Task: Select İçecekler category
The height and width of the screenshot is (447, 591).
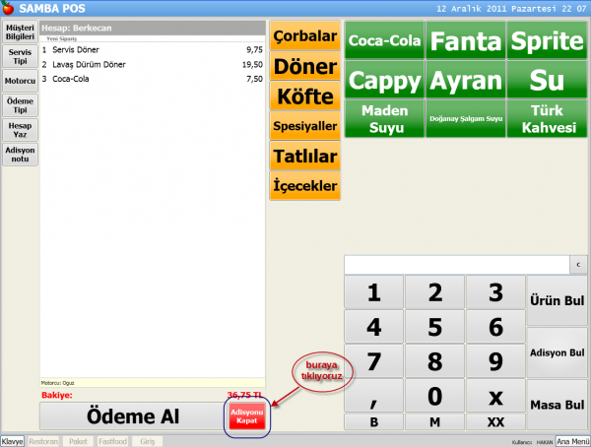Action: [305, 185]
